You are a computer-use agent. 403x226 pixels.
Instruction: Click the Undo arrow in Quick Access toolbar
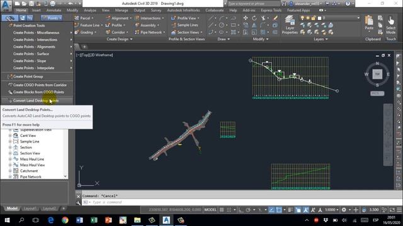[71, 4]
